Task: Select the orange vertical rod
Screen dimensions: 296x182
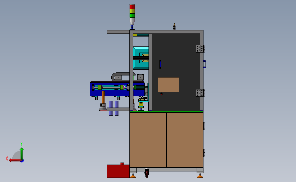Action: (x=103, y=97)
